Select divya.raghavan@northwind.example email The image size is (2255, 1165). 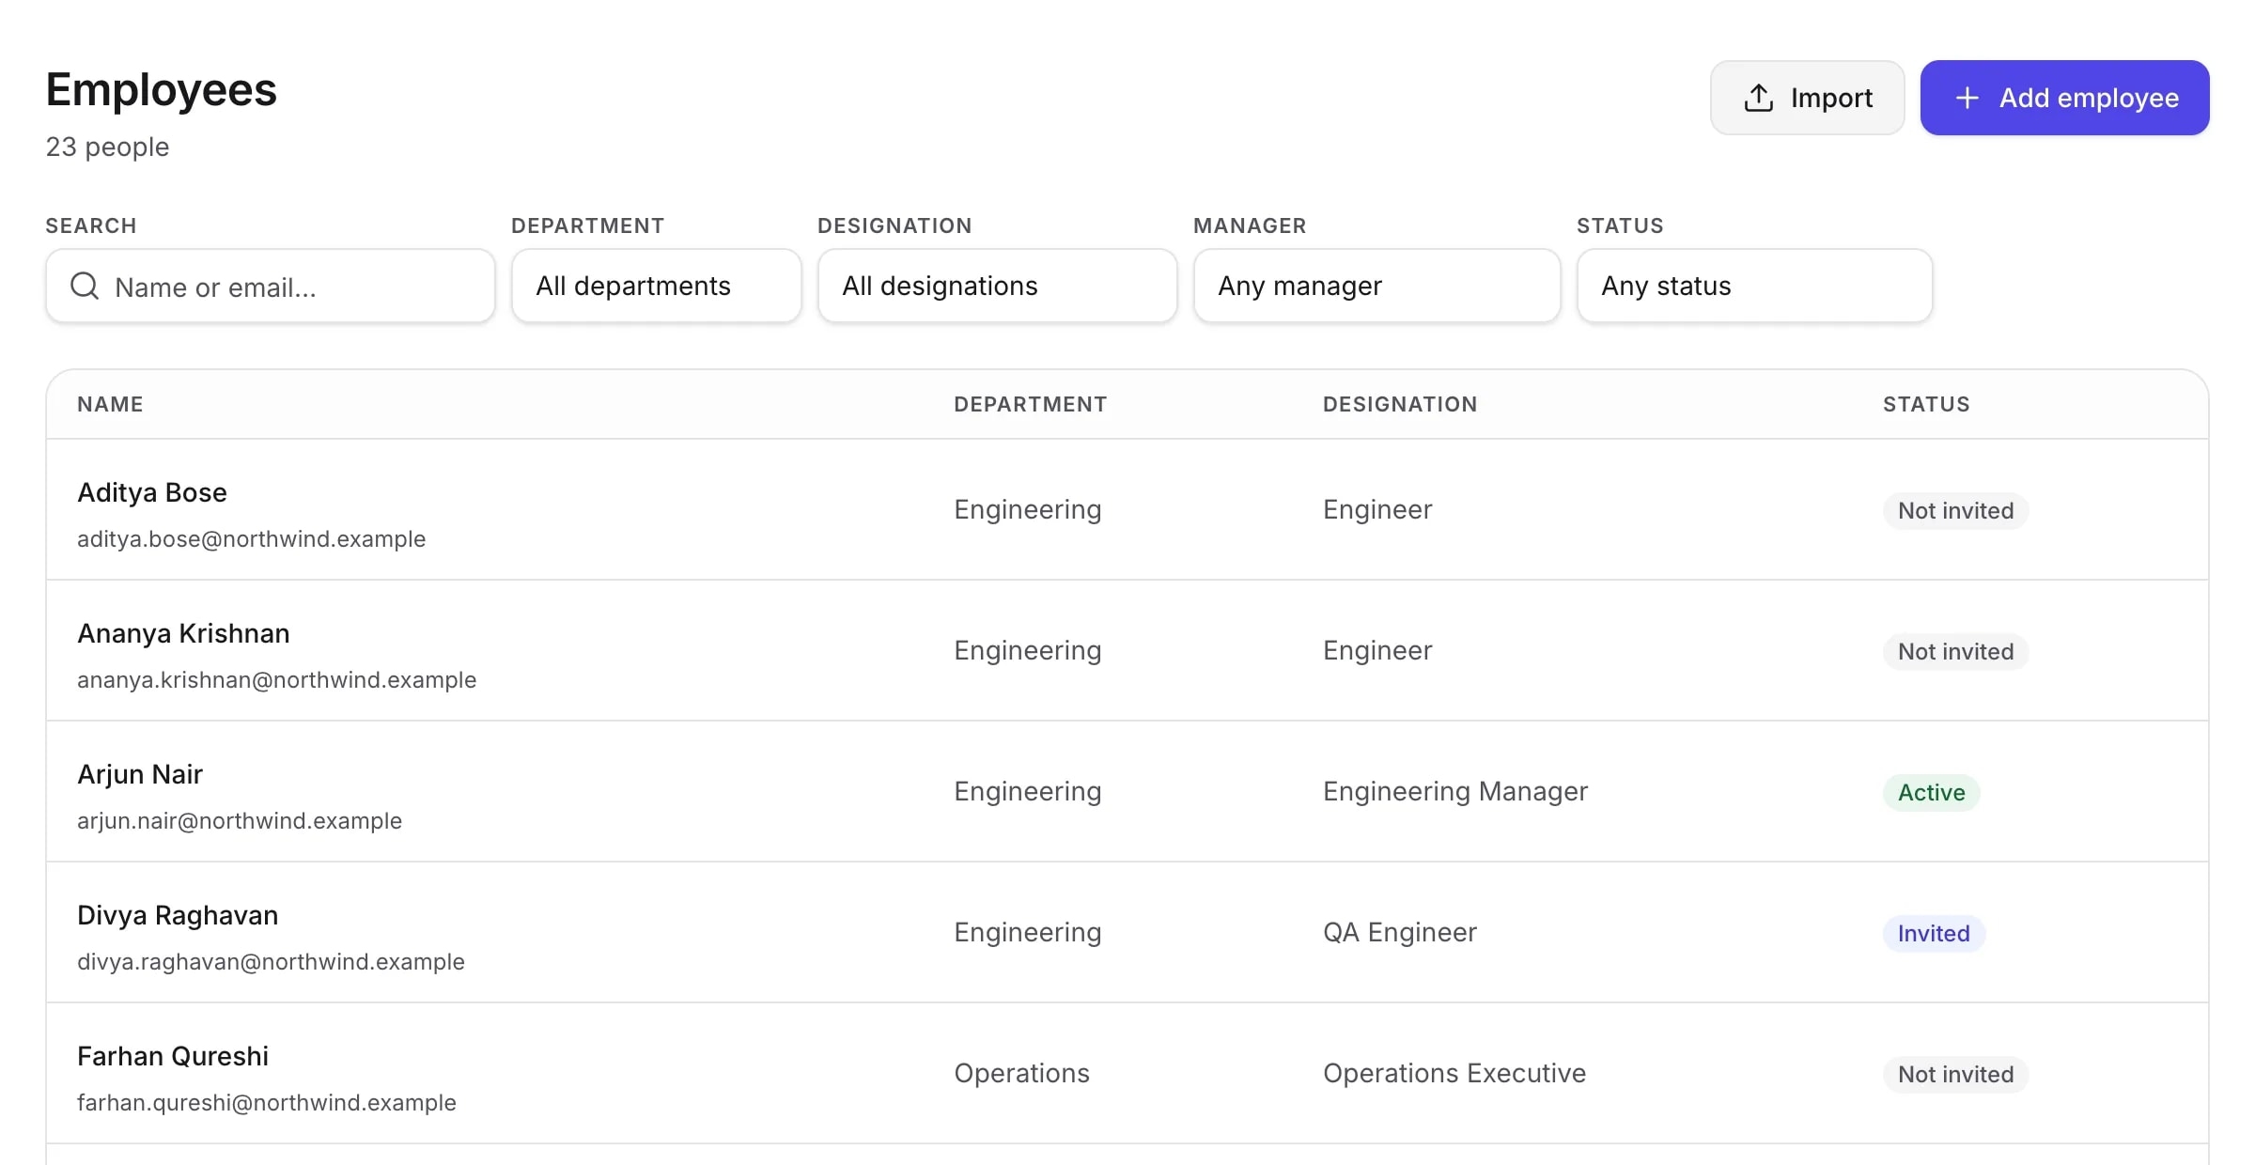[x=271, y=961]
